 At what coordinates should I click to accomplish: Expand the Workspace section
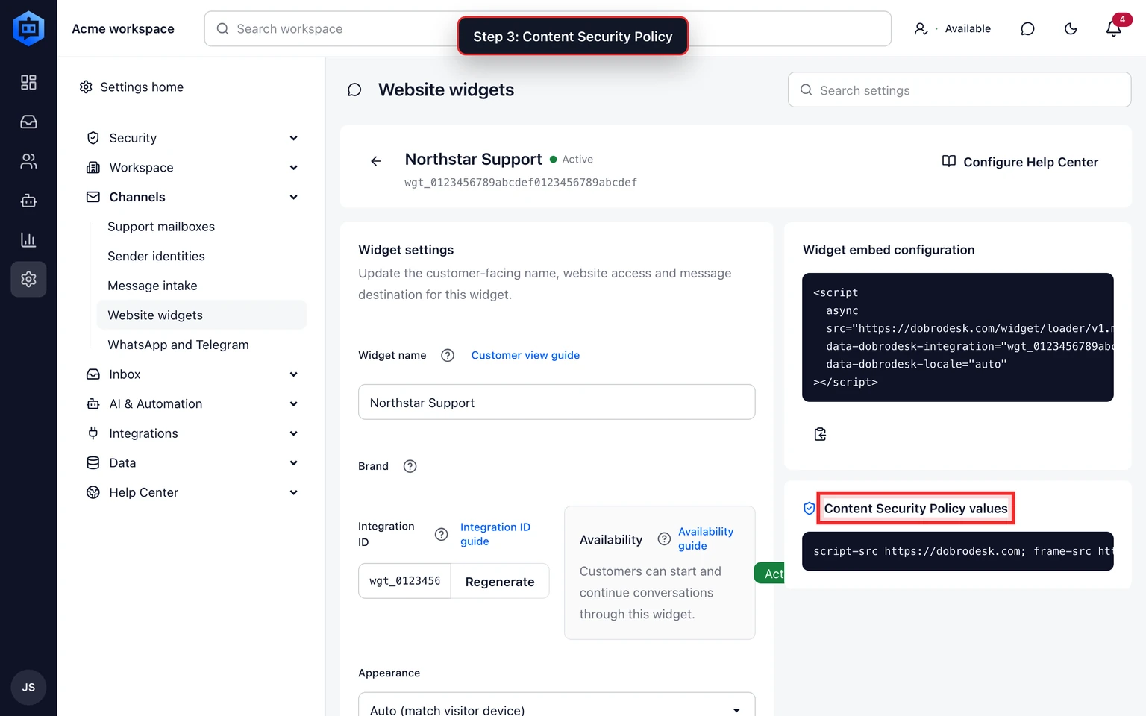[192, 168]
